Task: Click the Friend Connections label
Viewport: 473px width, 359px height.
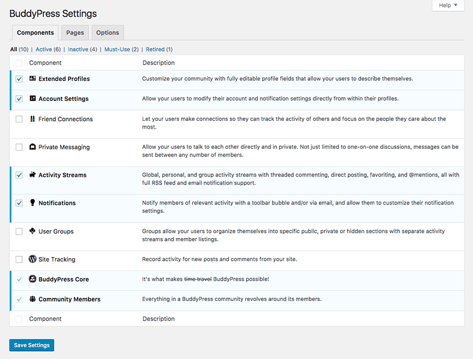Action: click(x=66, y=119)
